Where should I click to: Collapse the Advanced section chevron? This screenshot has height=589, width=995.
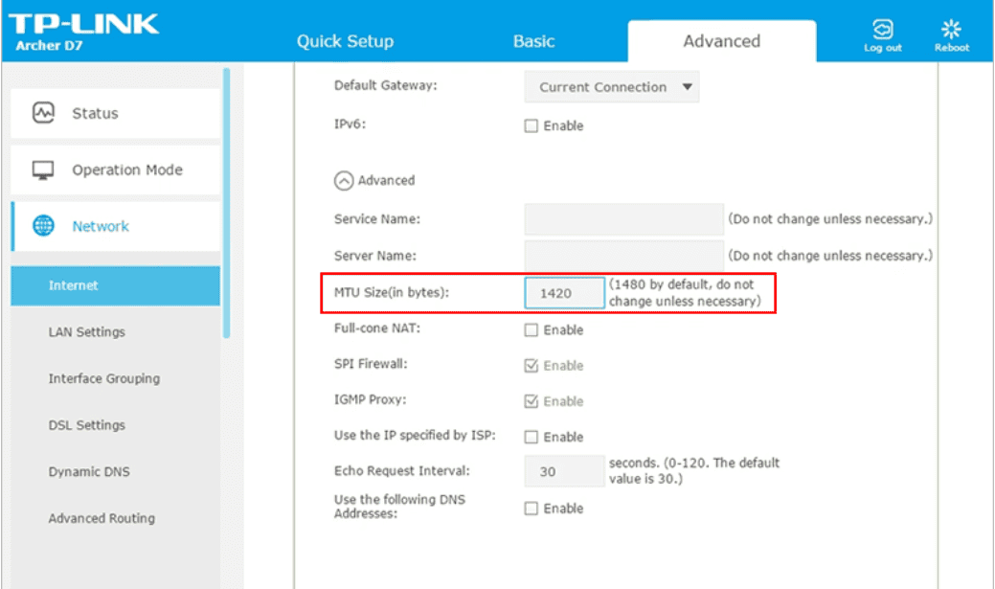(343, 180)
